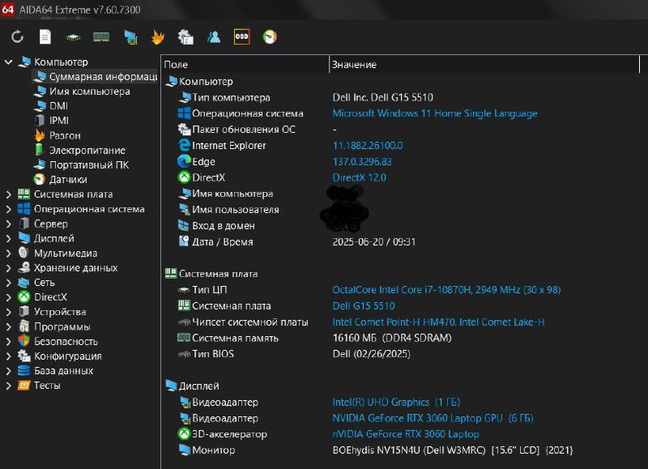The image size is (648, 469).
Task: Open the nVIDIA GeForce RTX 3060 Laptop link
Action: 406,434
